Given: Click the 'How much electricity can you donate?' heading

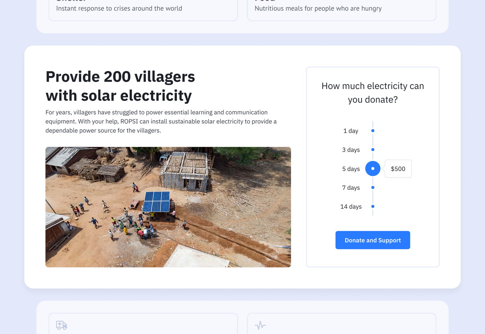Looking at the screenshot, I should pyautogui.click(x=372, y=93).
